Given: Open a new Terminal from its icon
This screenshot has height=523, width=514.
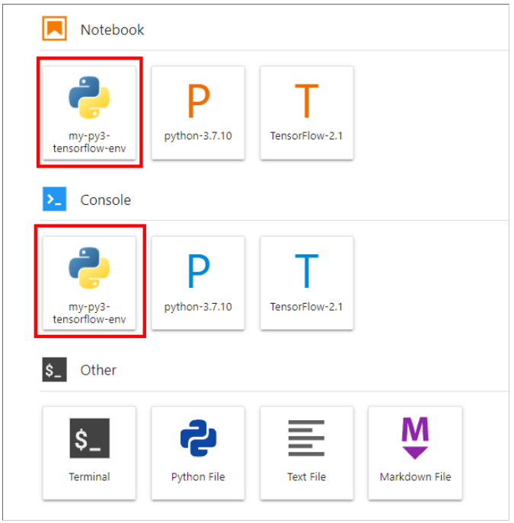Looking at the screenshot, I should 89,438.
